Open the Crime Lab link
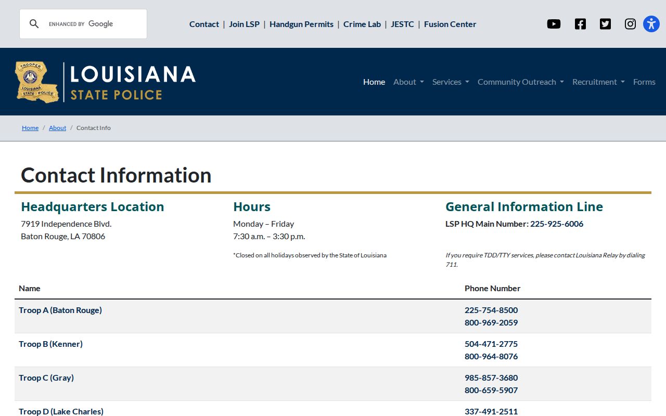The height and width of the screenshot is (416, 666). click(362, 24)
